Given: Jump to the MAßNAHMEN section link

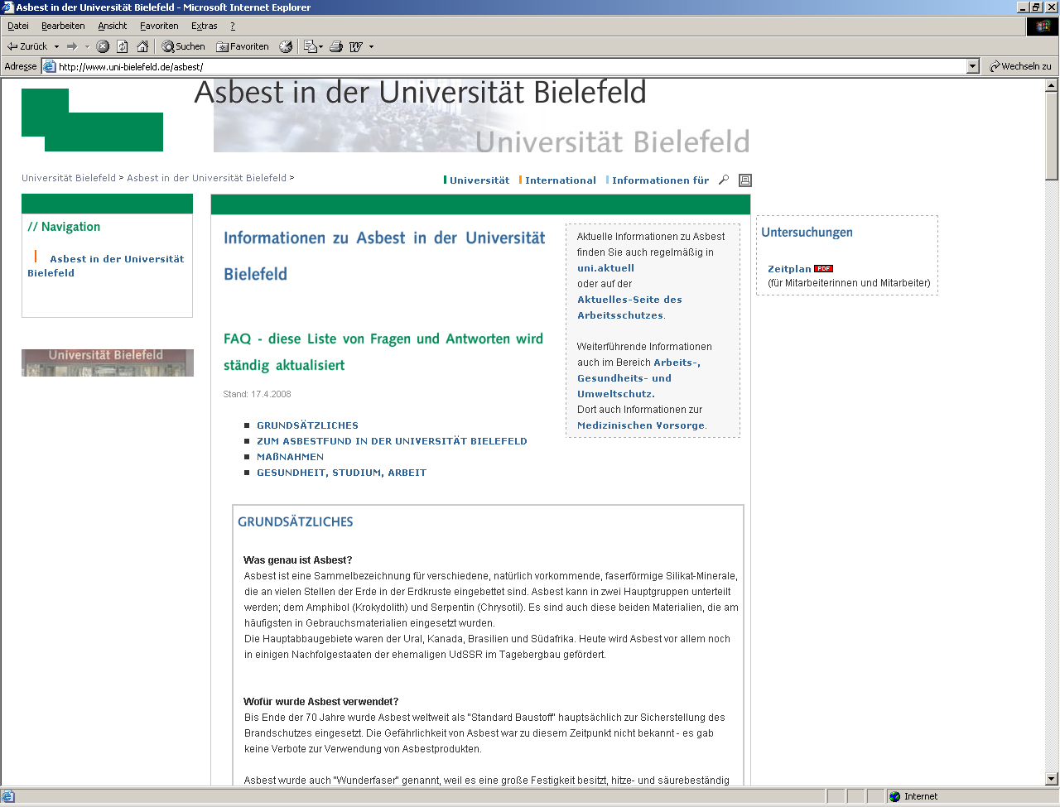Looking at the screenshot, I should point(290,457).
